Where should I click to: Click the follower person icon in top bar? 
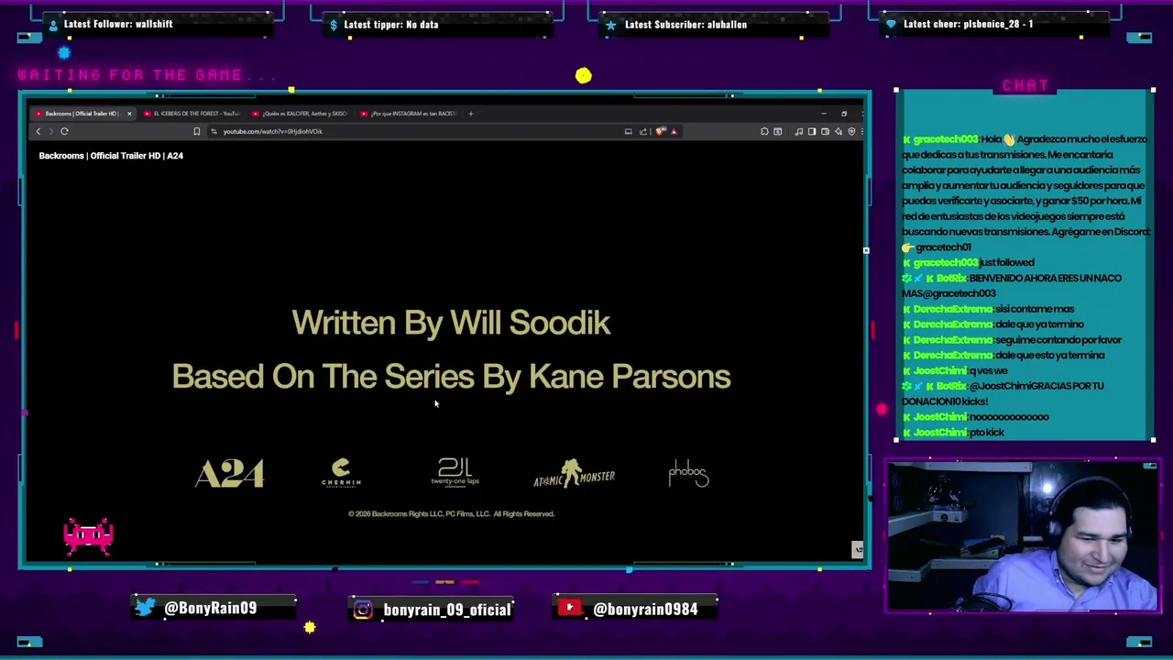pos(52,25)
